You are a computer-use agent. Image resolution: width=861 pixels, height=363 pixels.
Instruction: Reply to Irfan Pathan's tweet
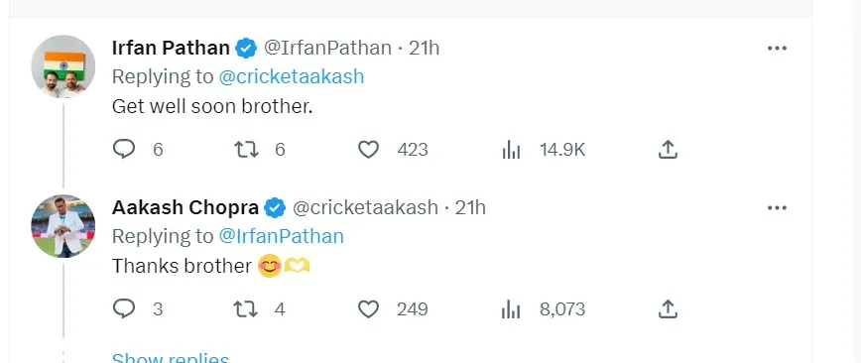point(124,150)
